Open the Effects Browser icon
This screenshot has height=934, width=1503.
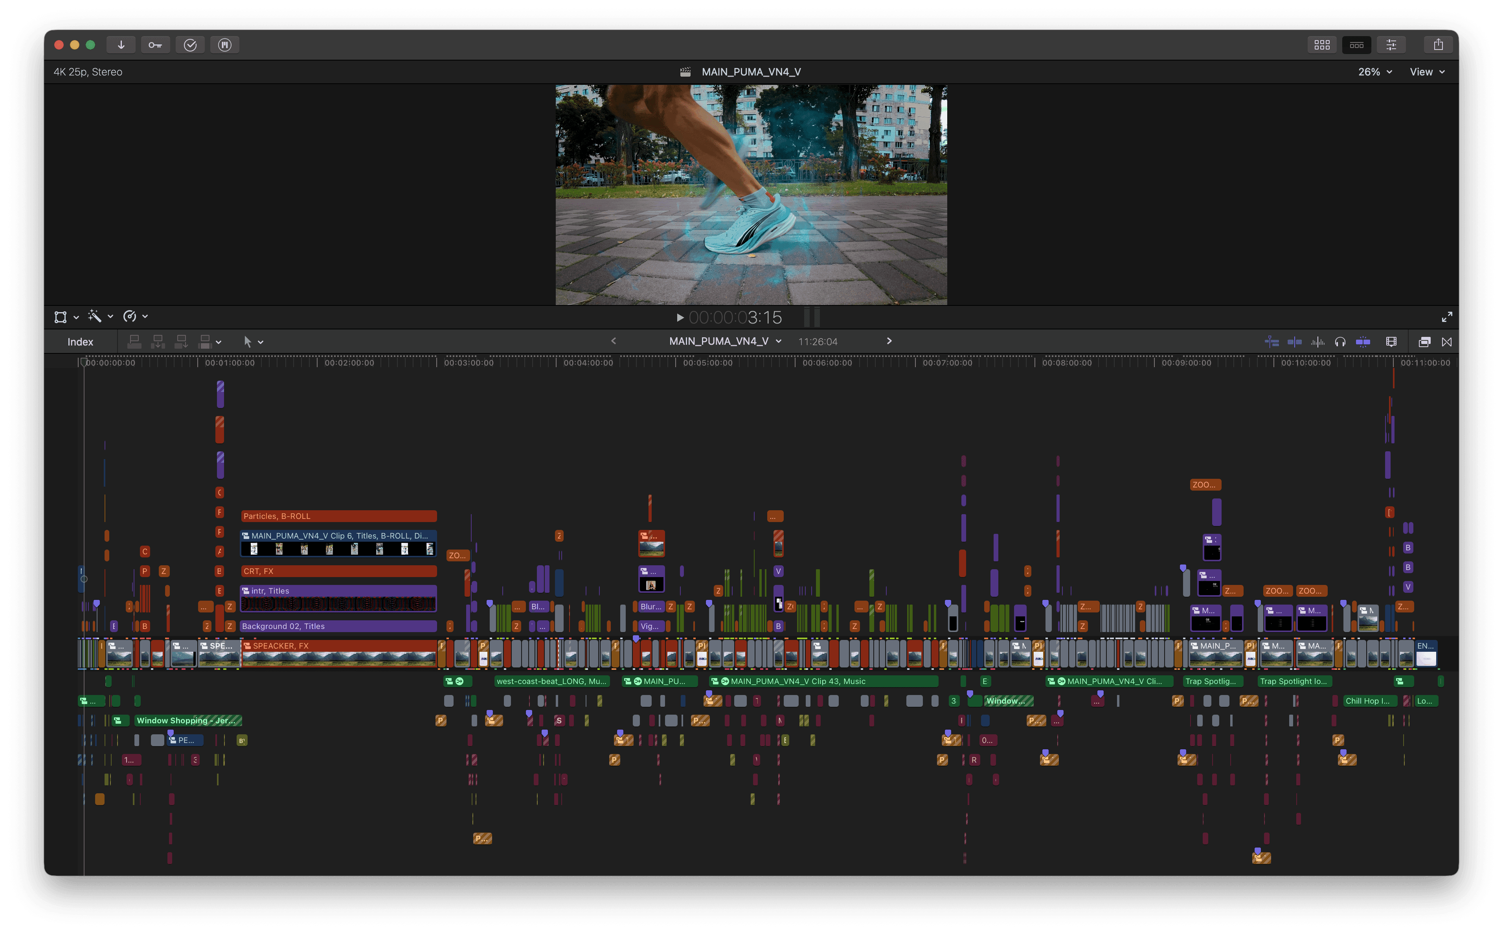(1424, 342)
